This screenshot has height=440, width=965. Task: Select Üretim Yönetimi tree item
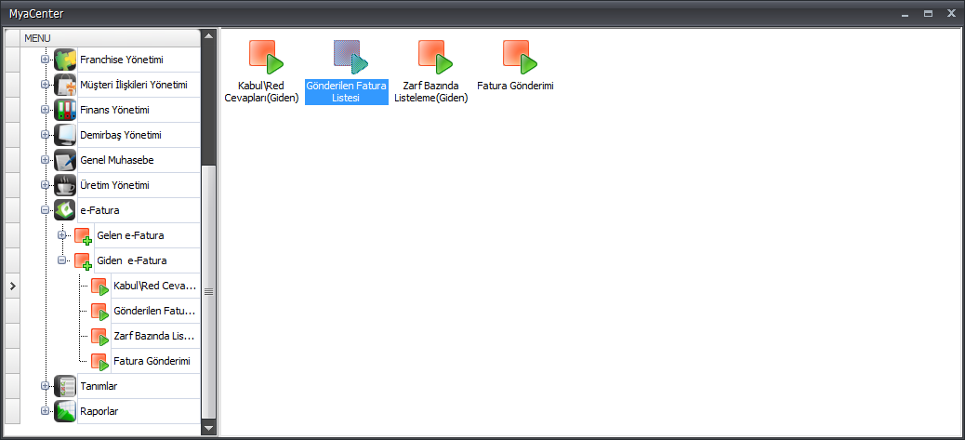click(x=114, y=184)
